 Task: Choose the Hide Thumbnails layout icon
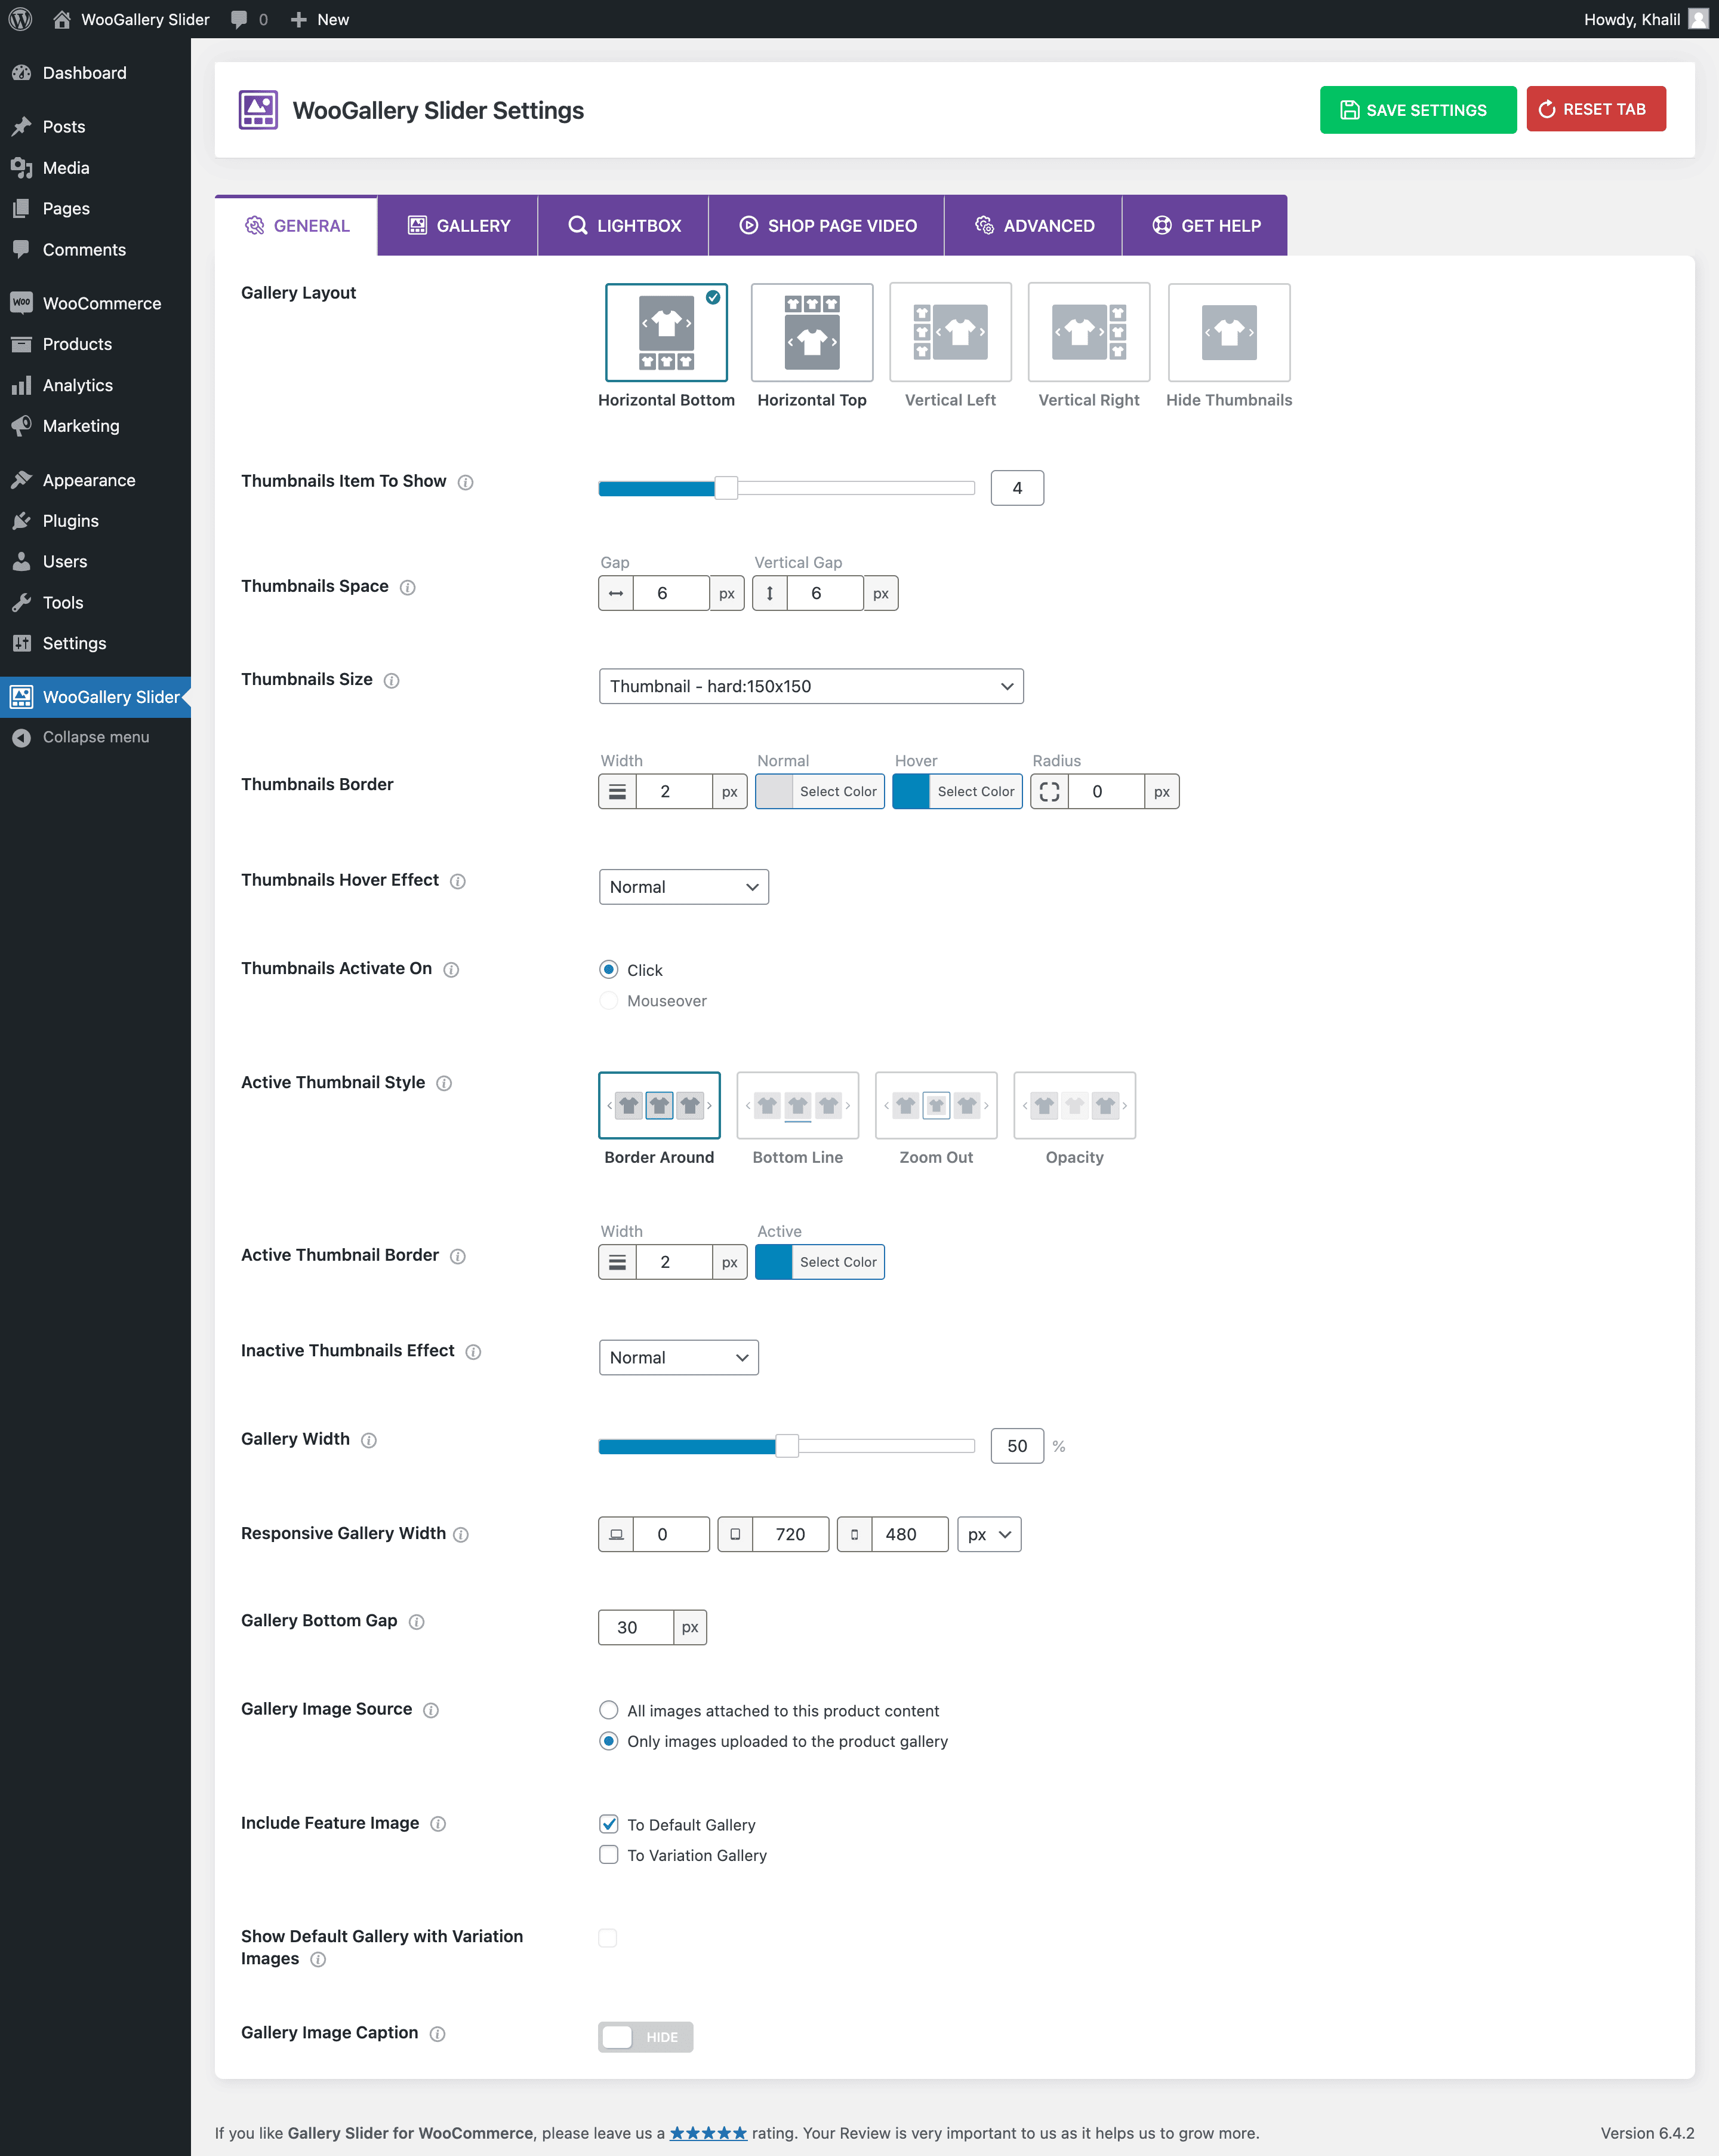[1228, 332]
